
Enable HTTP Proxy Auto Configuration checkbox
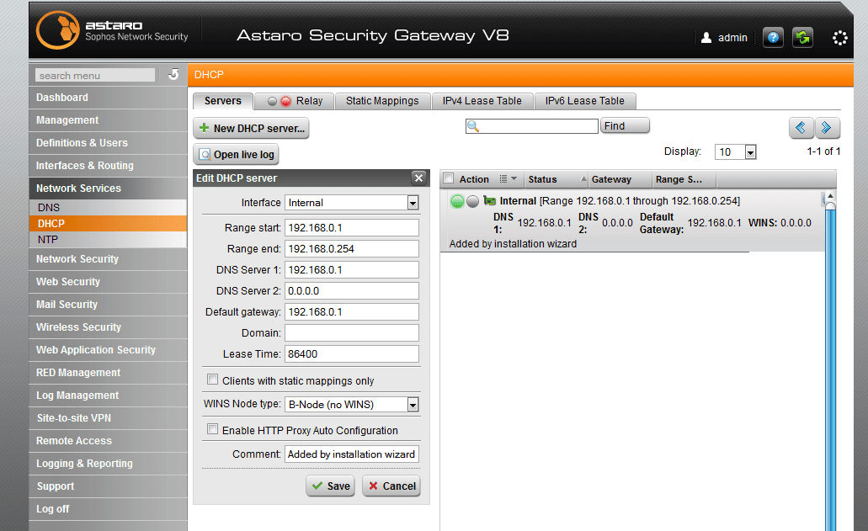212,429
